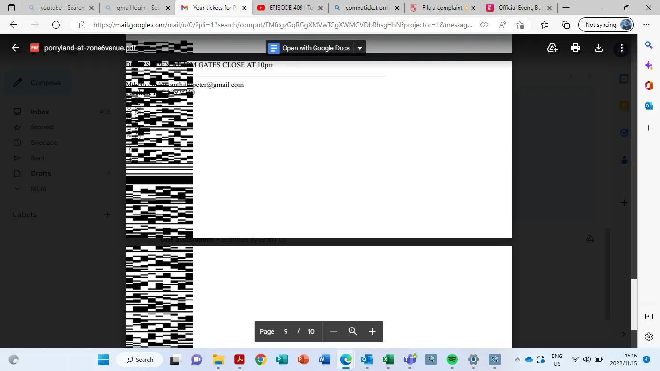Toggle Edge sidebar panel layout icon
Image resolution: width=660 pixels, height=371 pixels.
click(x=649, y=316)
